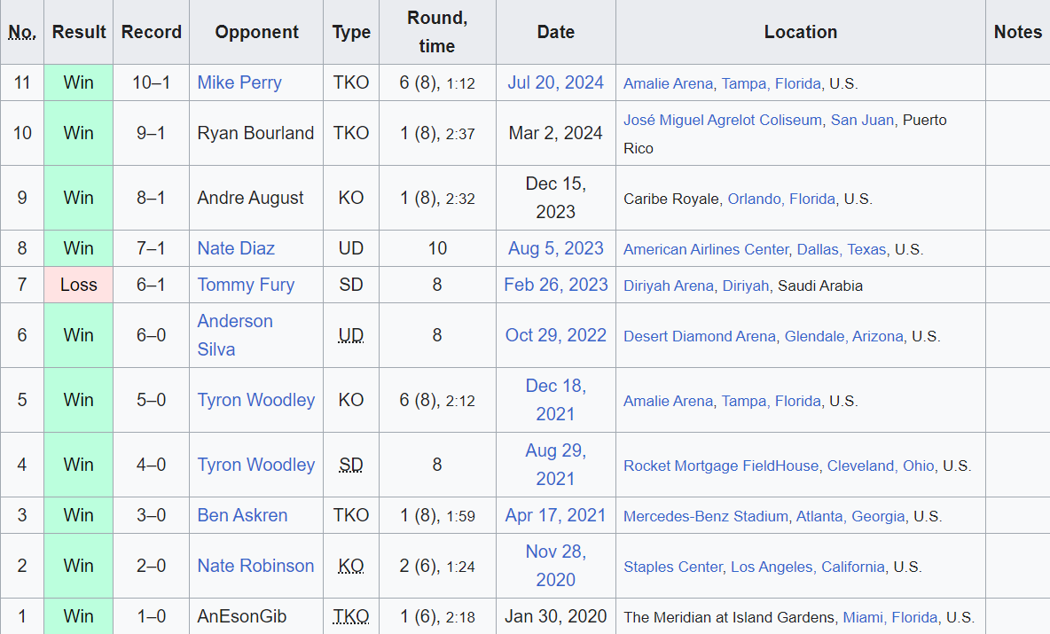This screenshot has height=634, width=1050.
Task: Open the Rocket Mortgage FieldHouse link
Action: pos(721,466)
